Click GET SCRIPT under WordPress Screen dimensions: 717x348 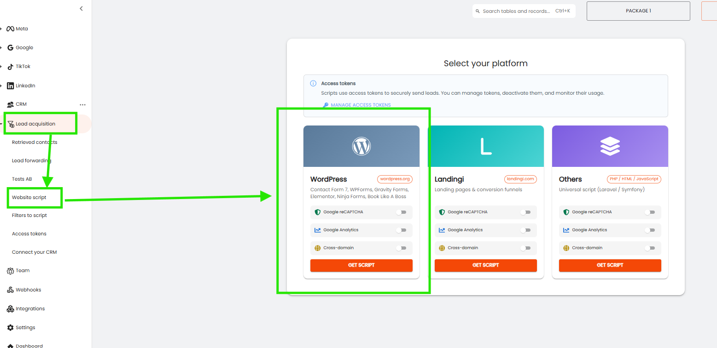pyautogui.click(x=361, y=265)
